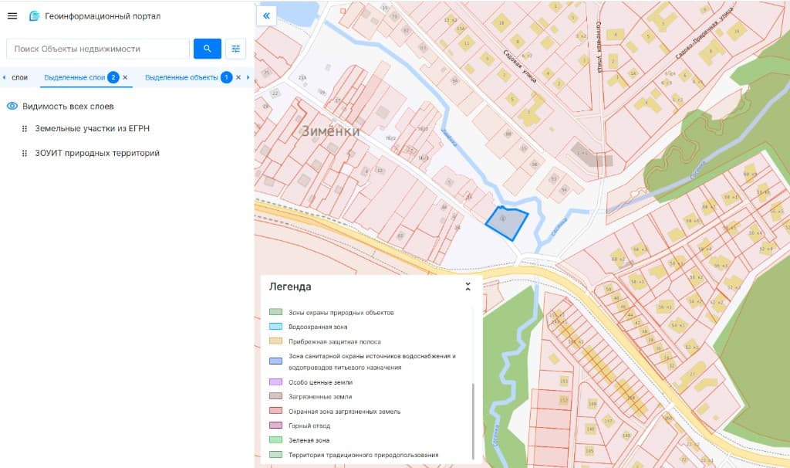Viewport: 790px width, 468px height.
Task: Click legend text Прибрежная защитная полоса
Action: coord(335,341)
